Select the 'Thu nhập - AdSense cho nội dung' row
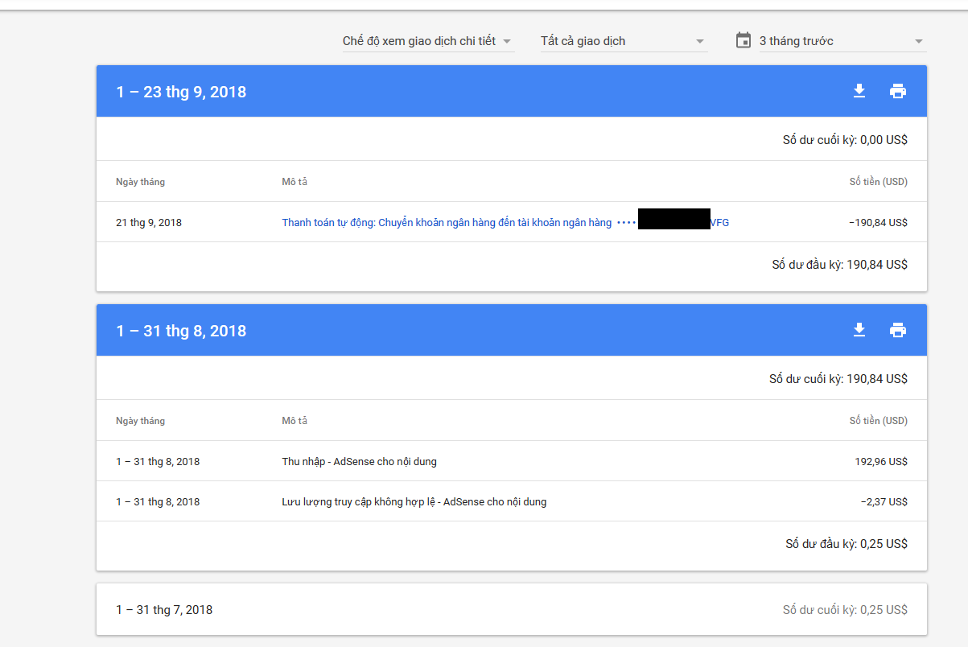Screen dimensions: 968x647 [x=359, y=462]
